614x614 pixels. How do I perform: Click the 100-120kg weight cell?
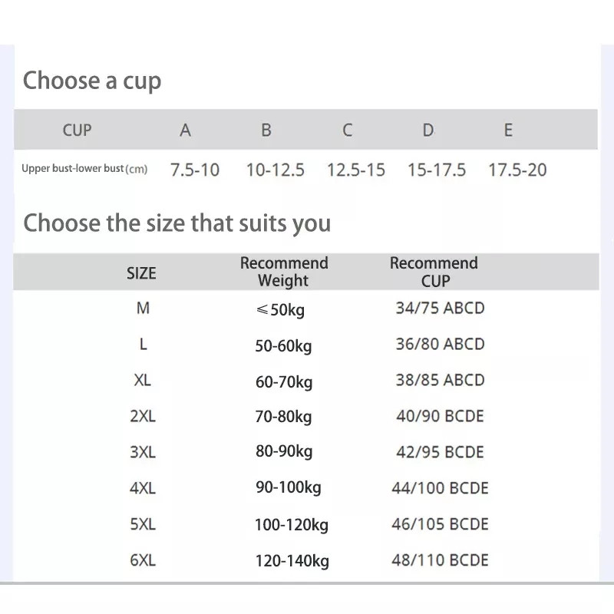[291, 526]
